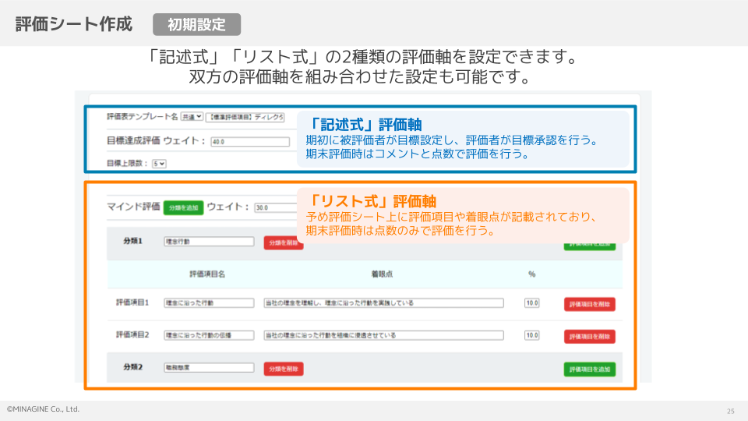
Task: Click the 評価項目1 name input field
Action: [209, 302]
